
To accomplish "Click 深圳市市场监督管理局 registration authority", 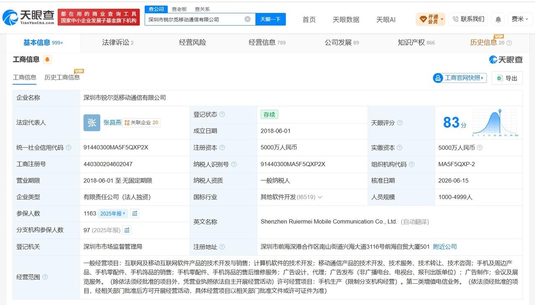I will click(113, 247).
